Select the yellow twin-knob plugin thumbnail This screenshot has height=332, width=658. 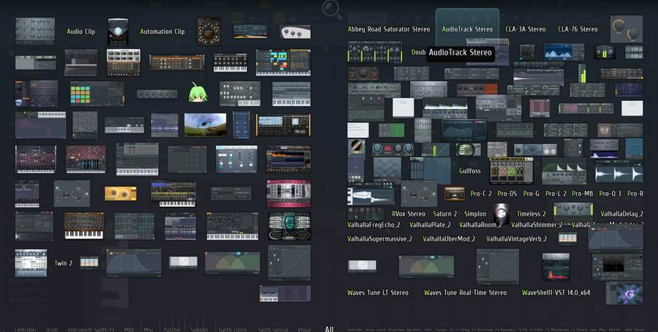pyautogui.click(x=120, y=193)
